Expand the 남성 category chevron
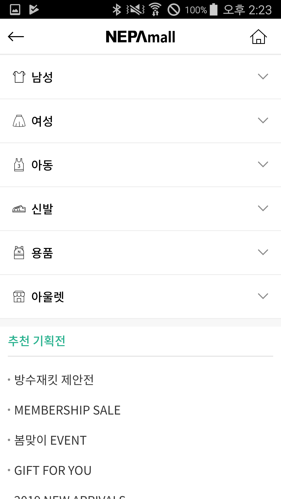The height and width of the screenshot is (499, 281). (x=263, y=77)
